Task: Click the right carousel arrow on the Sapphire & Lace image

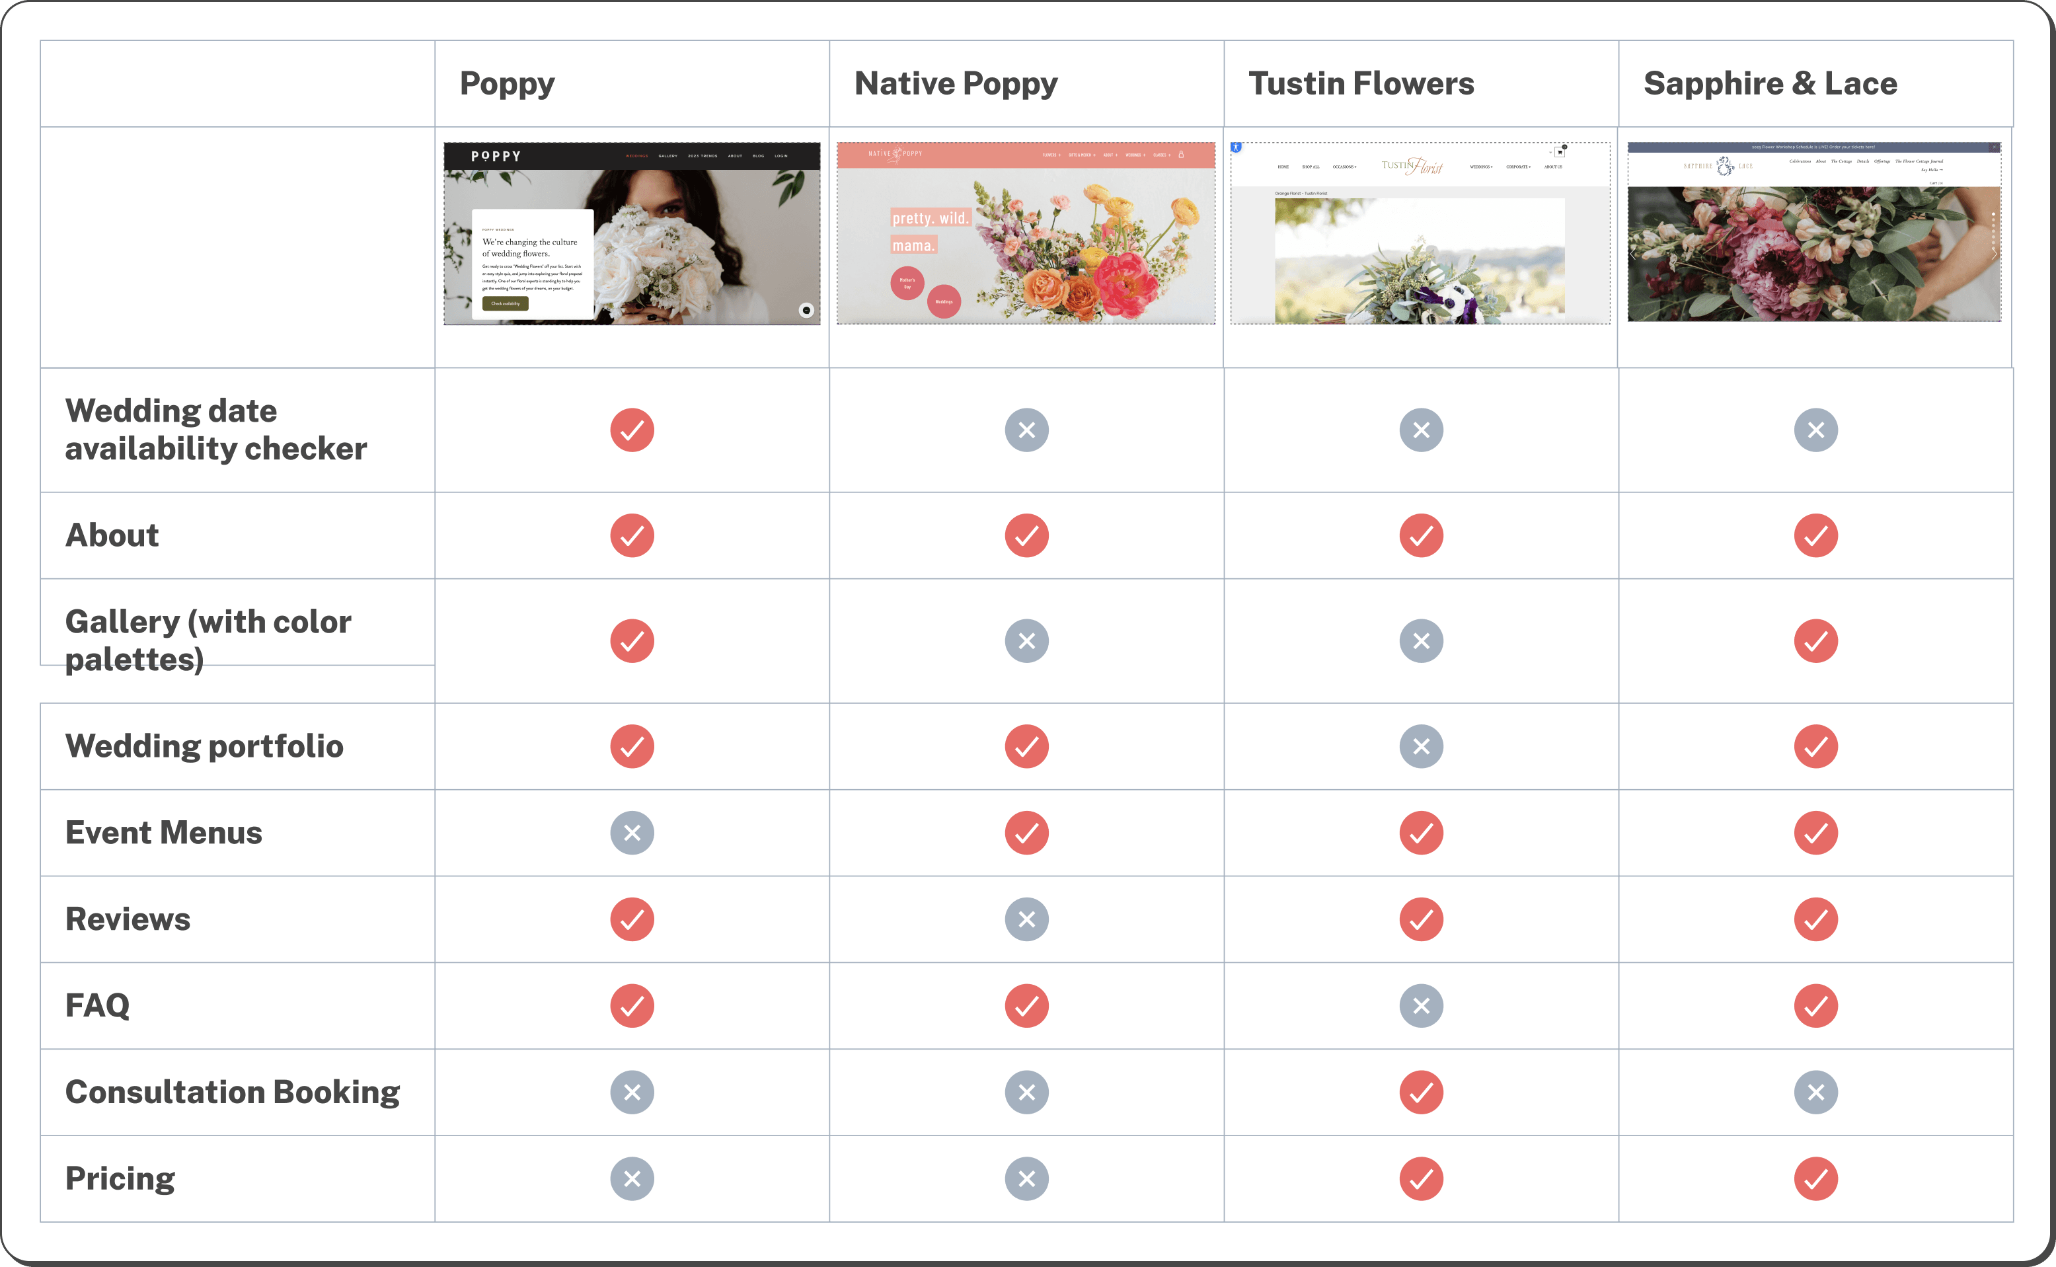Action: 1993,253
